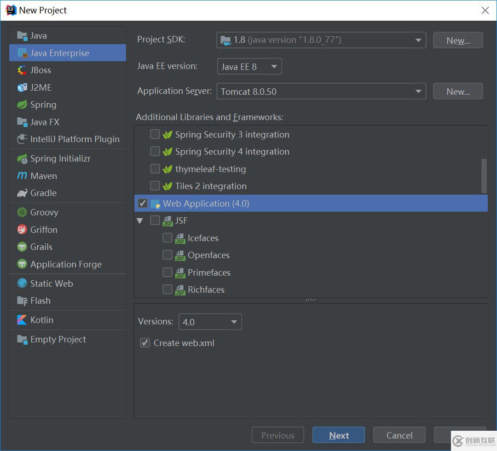Click the Empty Project folder icon
Viewport: 497px width, 451px height.
(x=22, y=340)
